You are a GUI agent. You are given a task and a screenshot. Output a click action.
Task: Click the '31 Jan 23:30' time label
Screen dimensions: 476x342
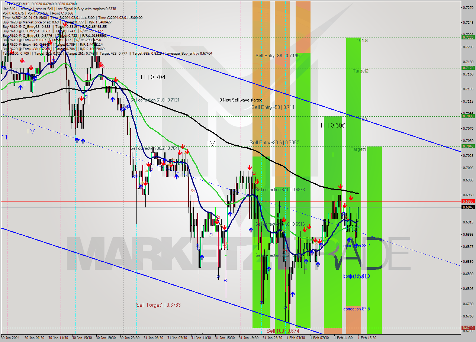pyautogui.click(x=273, y=338)
